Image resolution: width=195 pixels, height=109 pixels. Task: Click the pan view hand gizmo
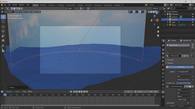158,31
